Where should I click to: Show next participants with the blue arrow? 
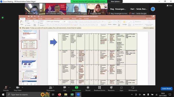[153, 9]
